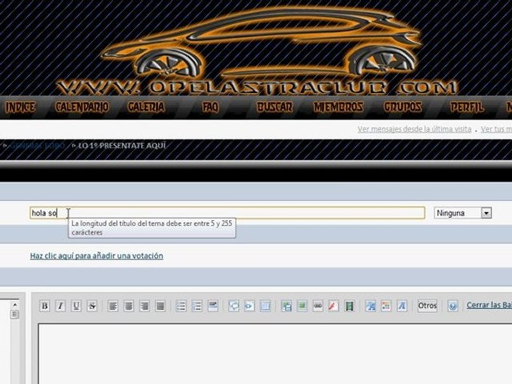Open the 'LO 1º PRESENTATE AQUÍ' breadcrumb
The height and width of the screenshot is (384, 512).
point(122,146)
